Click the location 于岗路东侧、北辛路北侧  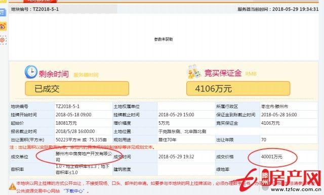182,131
